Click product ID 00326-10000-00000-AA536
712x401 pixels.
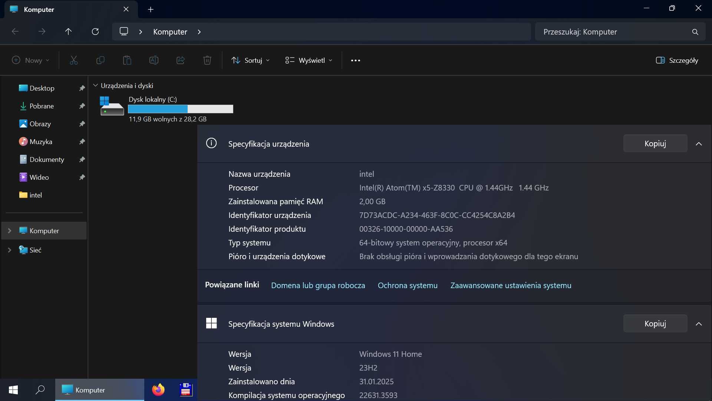pyautogui.click(x=406, y=229)
